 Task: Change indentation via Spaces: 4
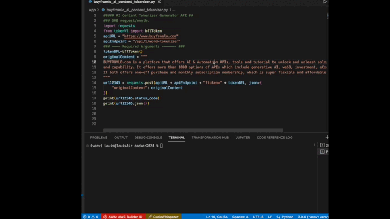240,217
